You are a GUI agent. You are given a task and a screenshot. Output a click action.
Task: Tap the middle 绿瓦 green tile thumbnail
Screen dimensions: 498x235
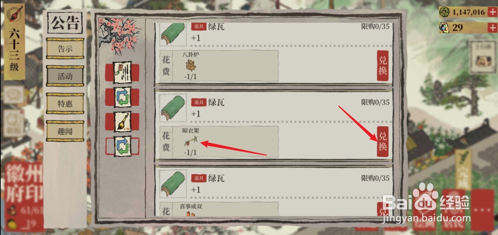pos(173,108)
